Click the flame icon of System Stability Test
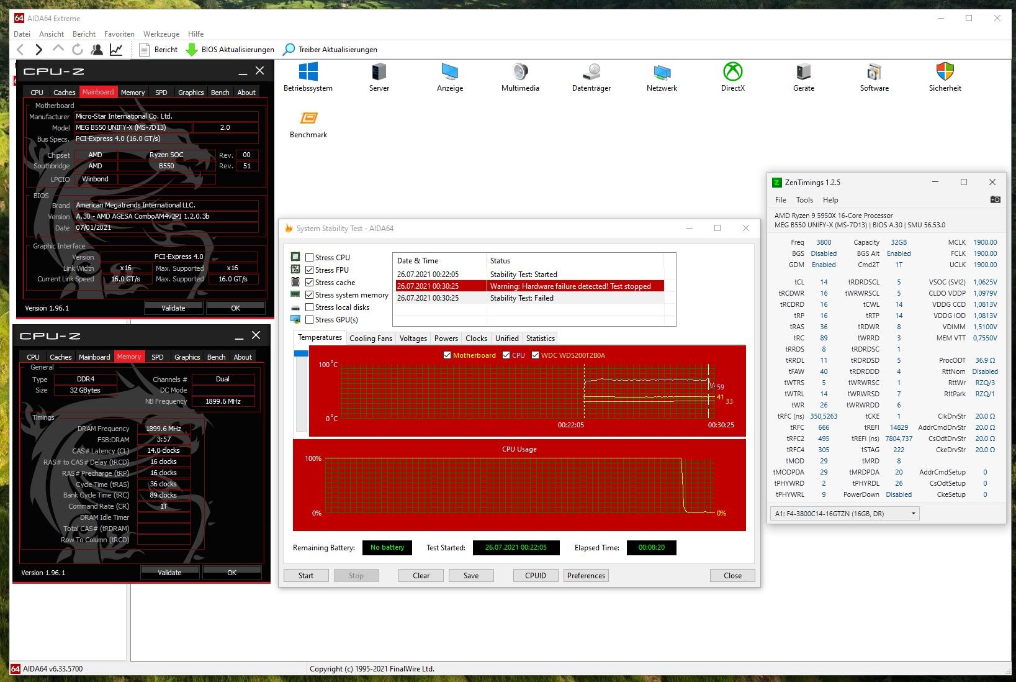This screenshot has height=682, width=1016. 289,228
